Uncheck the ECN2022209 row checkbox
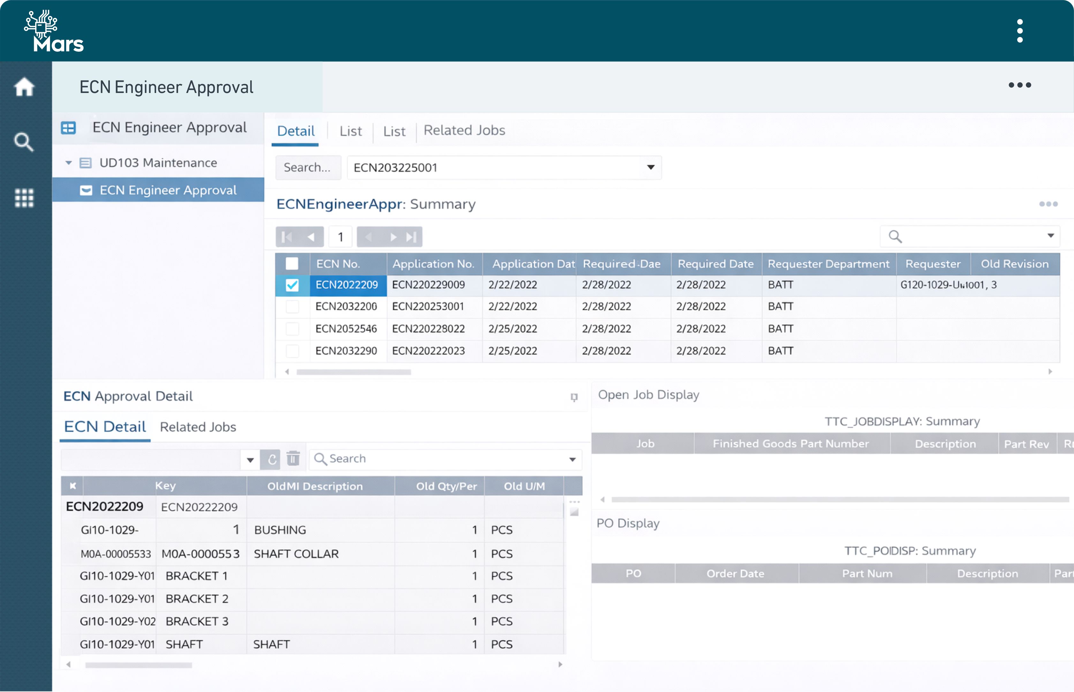This screenshot has width=1074, height=692. [293, 284]
